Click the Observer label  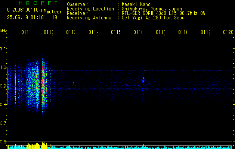tap(77, 4)
